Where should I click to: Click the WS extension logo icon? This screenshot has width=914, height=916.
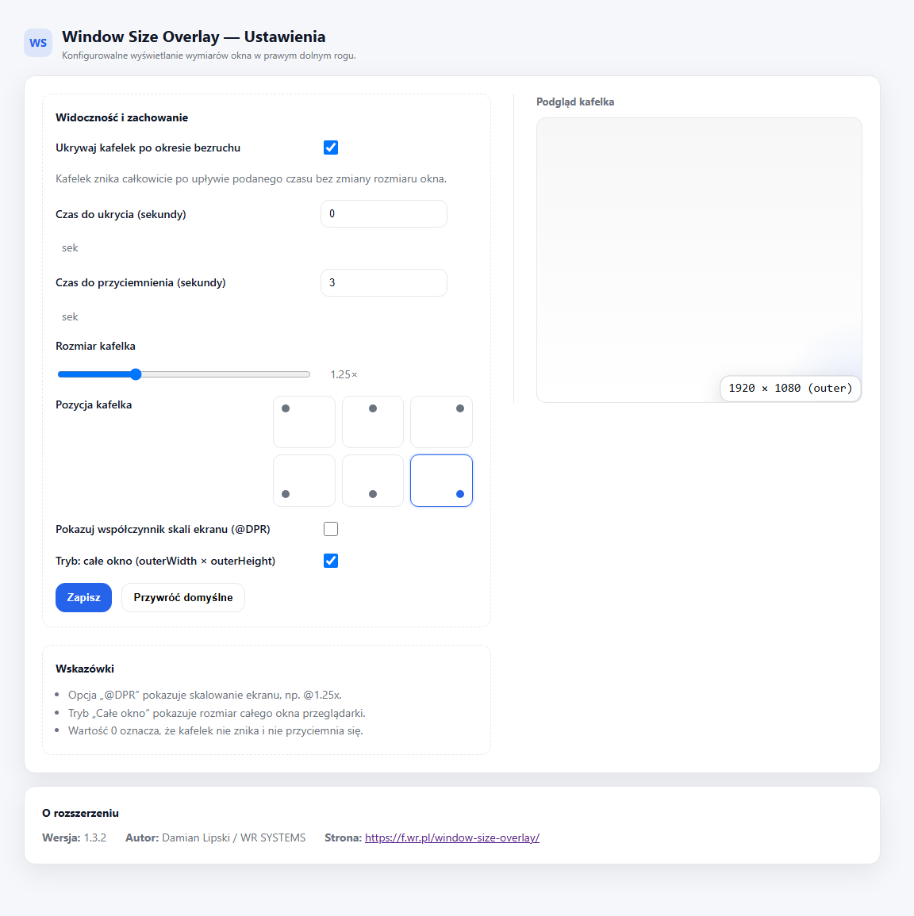click(x=38, y=43)
